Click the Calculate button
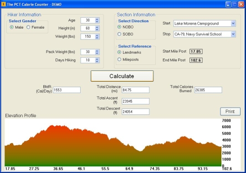 [x=122, y=76]
